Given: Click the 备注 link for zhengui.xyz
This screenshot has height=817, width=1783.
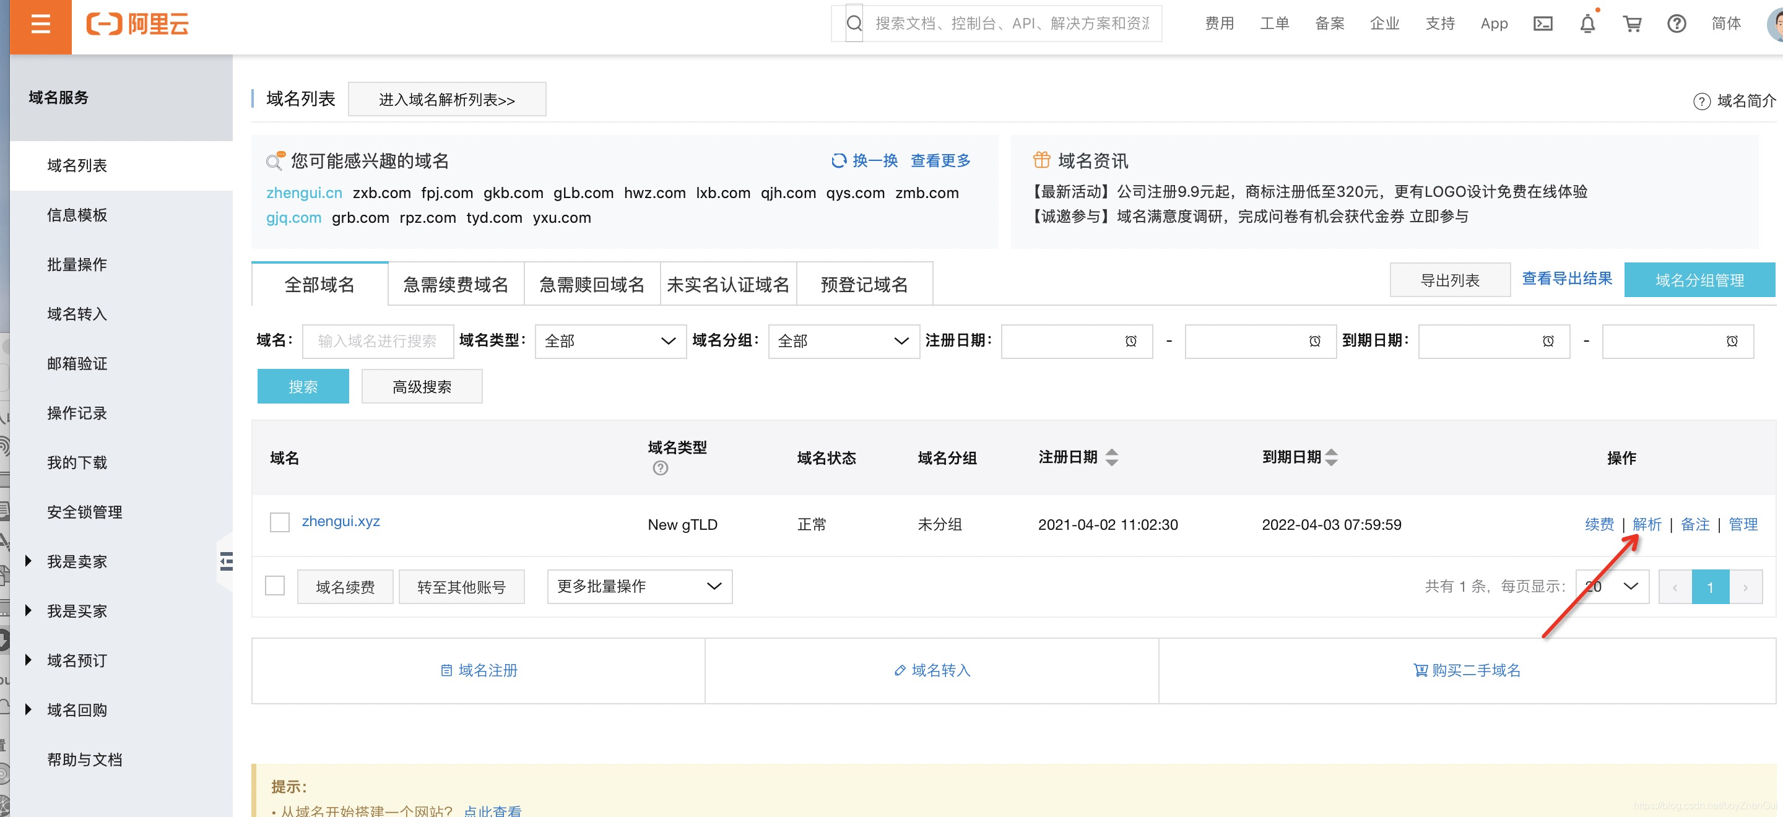Looking at the screenshot, I should [1695, 524].
